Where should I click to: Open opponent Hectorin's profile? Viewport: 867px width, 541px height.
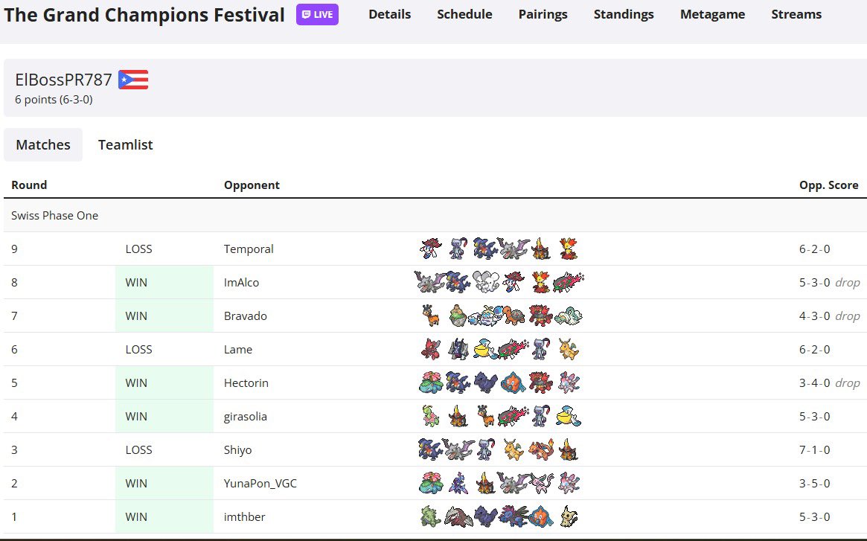point(246,382)
